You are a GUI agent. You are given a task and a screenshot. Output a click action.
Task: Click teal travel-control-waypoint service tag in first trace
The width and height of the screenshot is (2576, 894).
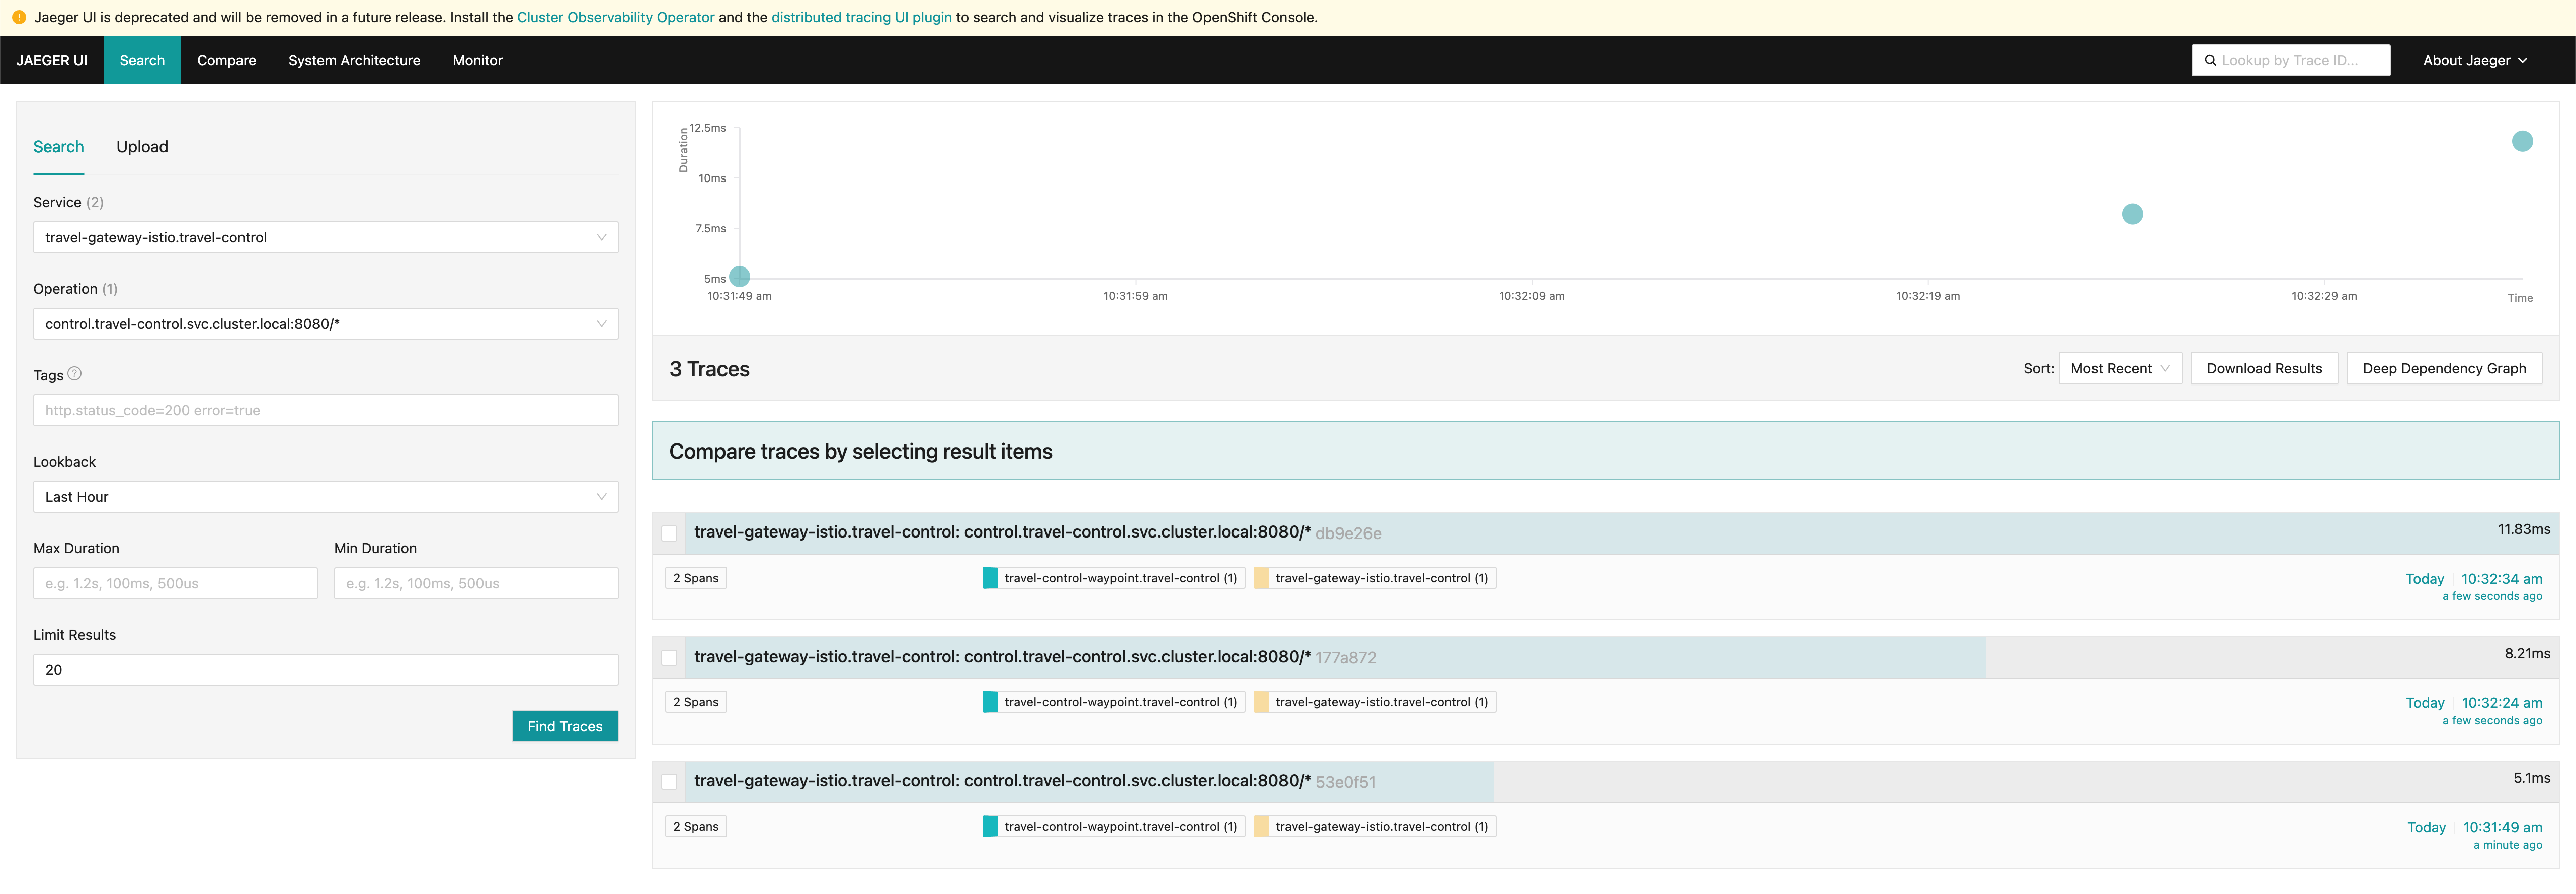pyautogui.click(x=1113, y=578)
